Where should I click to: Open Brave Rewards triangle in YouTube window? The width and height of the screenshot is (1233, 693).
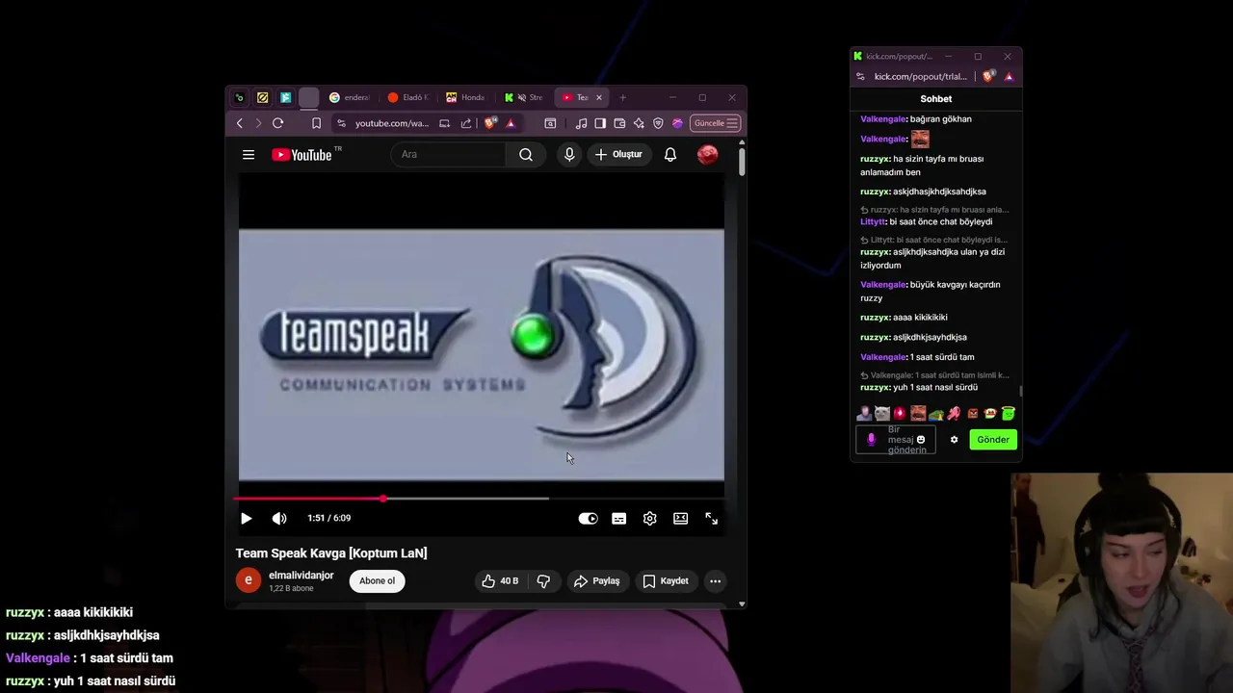click(511, 123)
